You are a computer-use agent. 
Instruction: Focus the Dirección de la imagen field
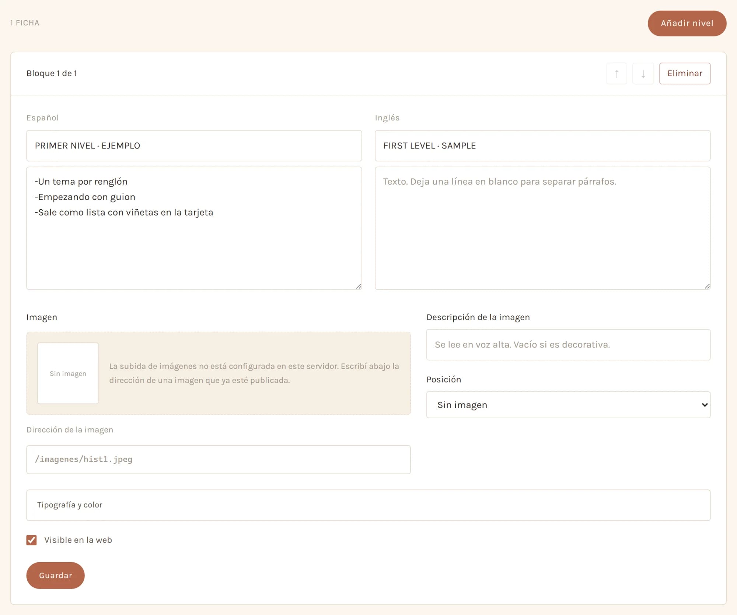(219, 459)
